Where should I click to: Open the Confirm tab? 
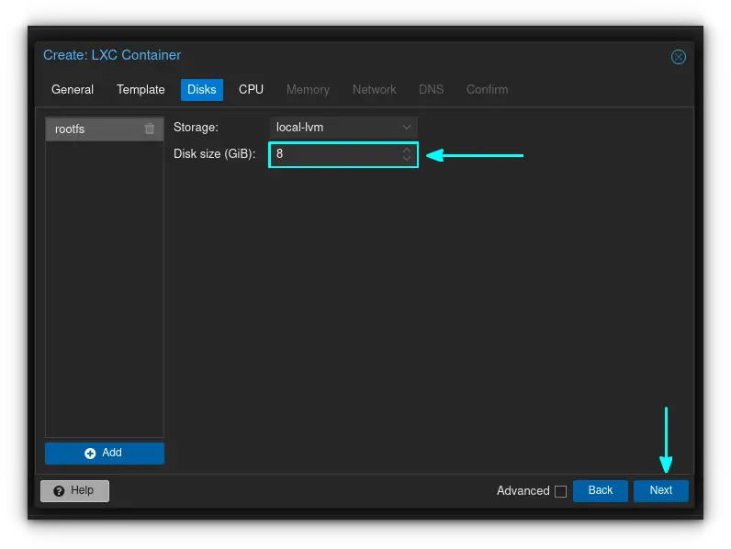click(487, 89)
